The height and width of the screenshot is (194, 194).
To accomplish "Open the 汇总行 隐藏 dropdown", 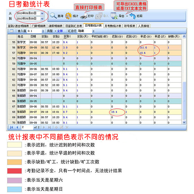I will 93,31.
